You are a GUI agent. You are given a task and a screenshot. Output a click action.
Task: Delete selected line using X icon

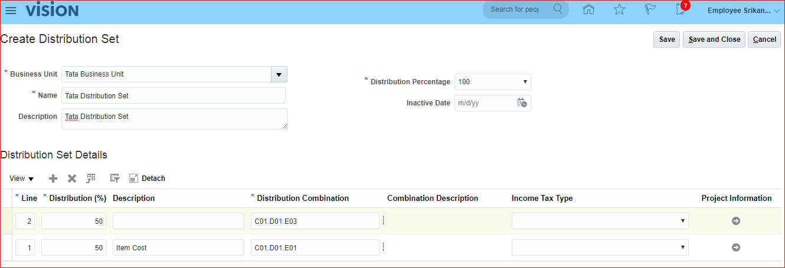(x=72, y=178)
